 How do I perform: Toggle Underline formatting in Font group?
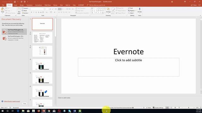click(x=36, y=12)
